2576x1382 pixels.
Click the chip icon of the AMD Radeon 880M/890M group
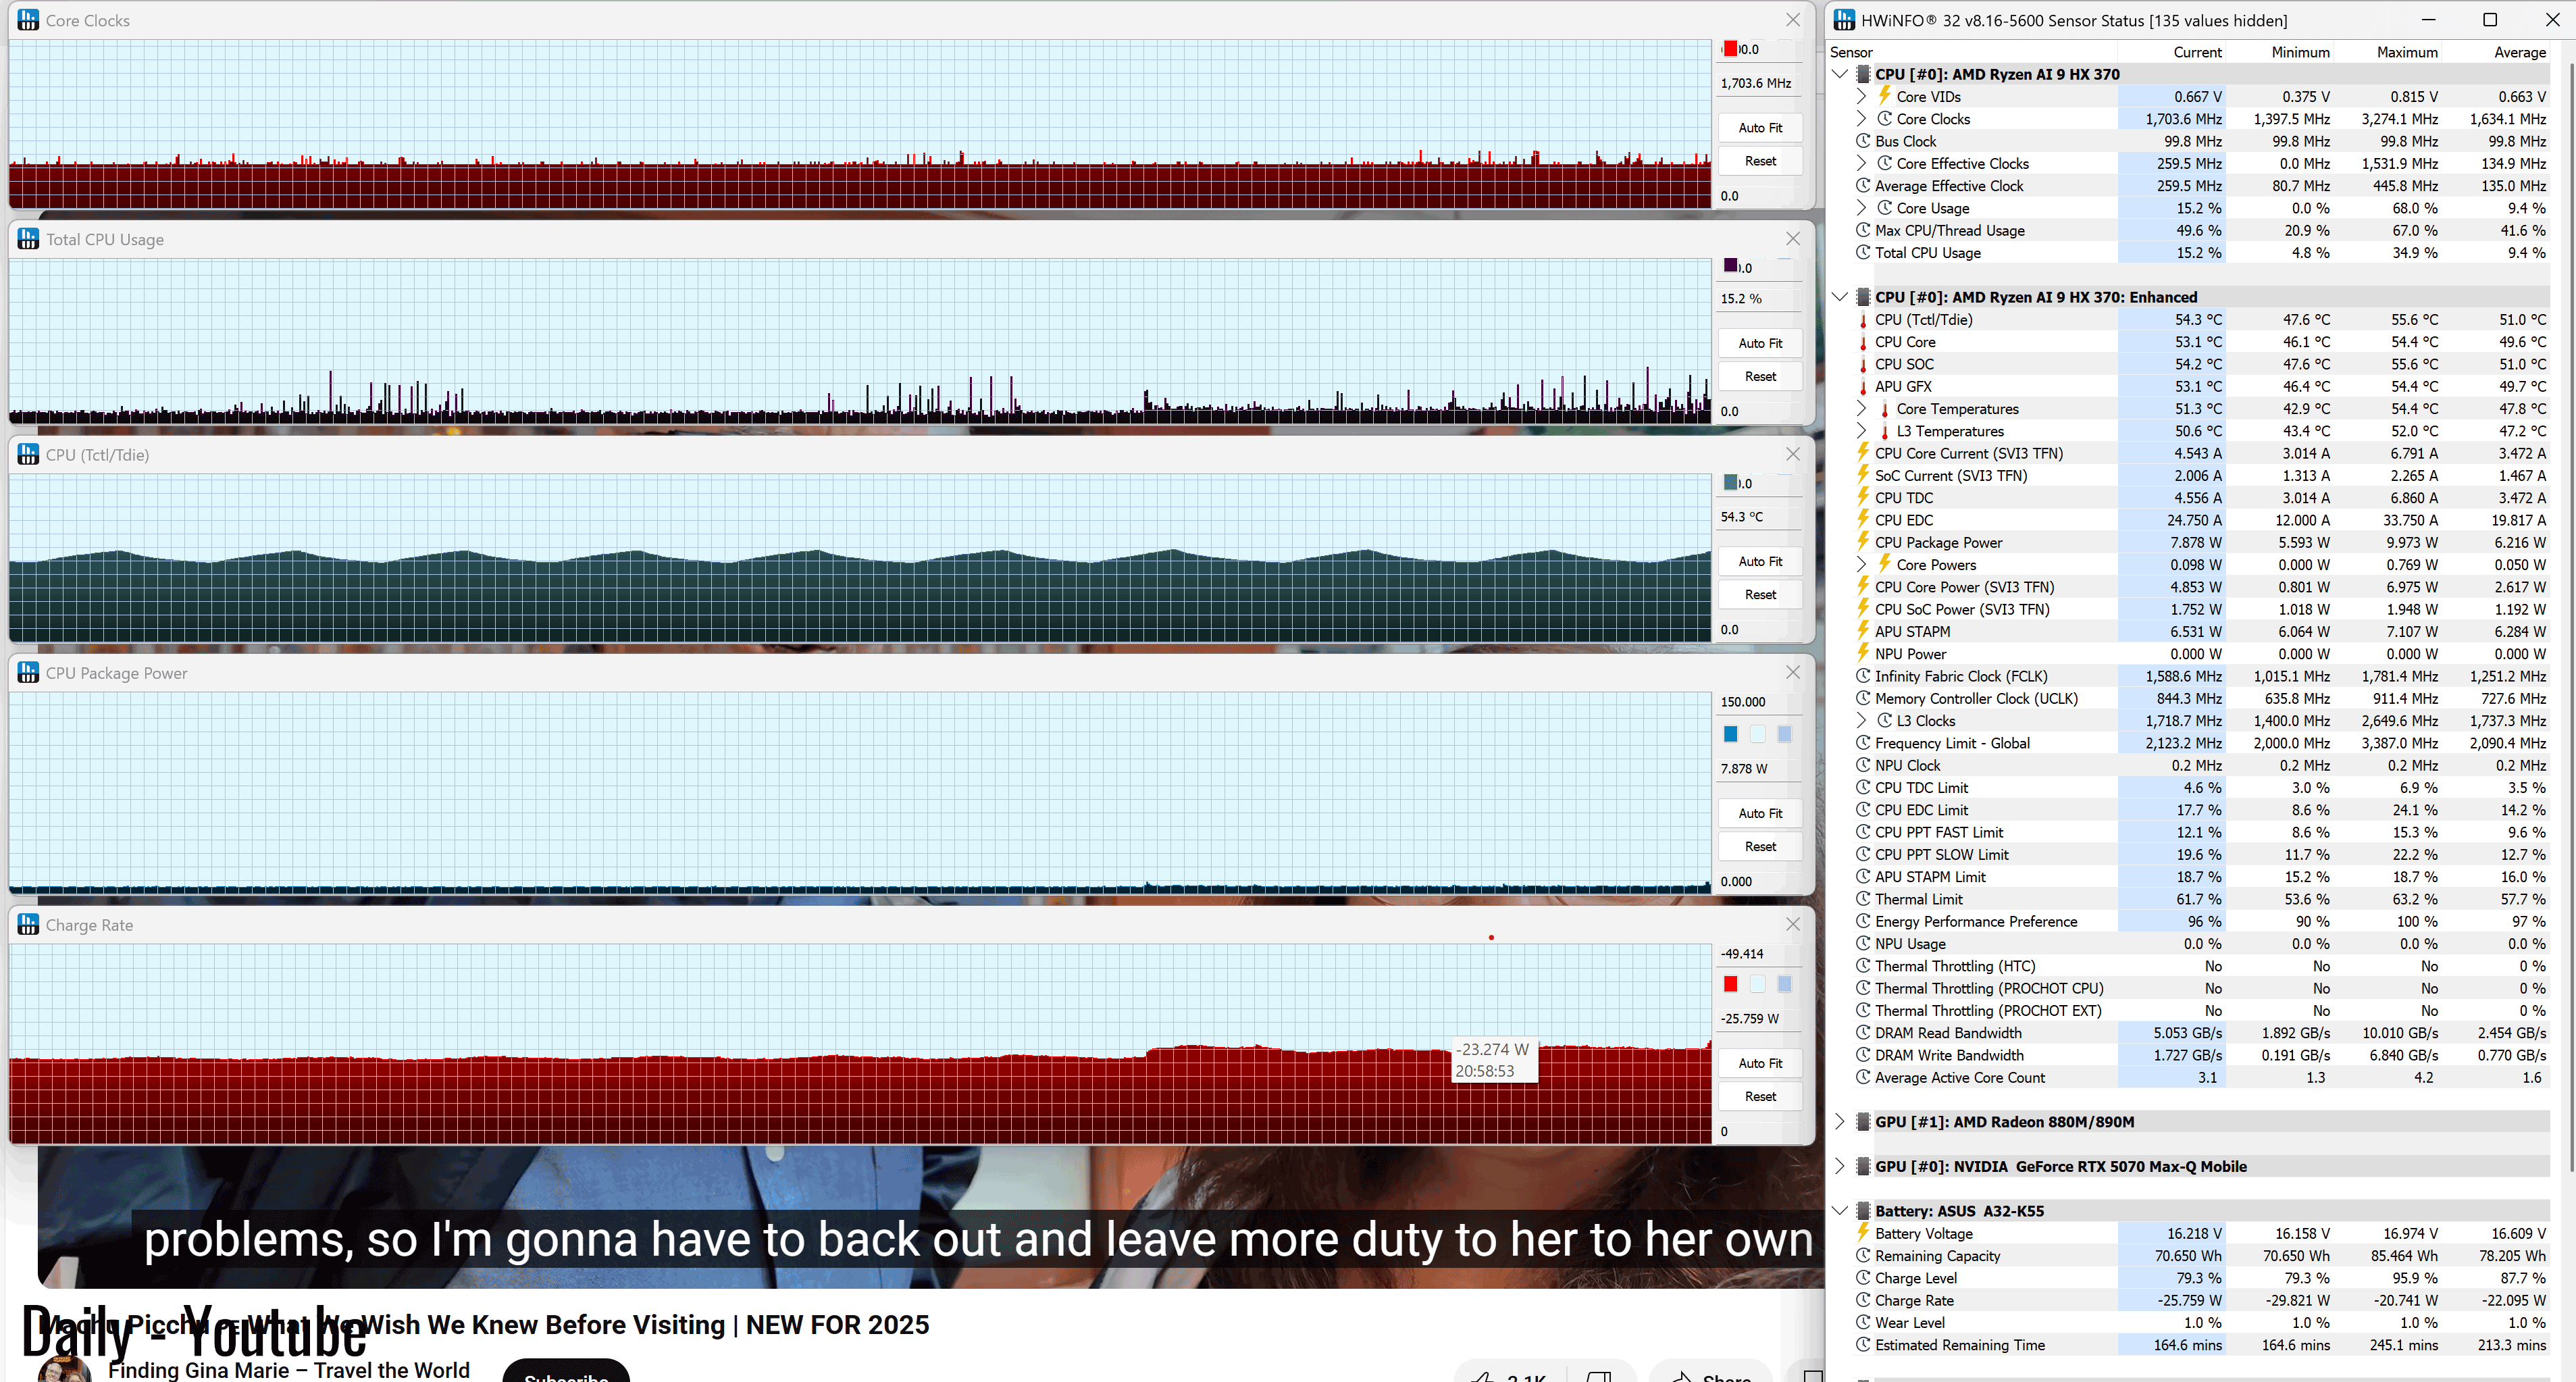click(x=1863, y=1122)
